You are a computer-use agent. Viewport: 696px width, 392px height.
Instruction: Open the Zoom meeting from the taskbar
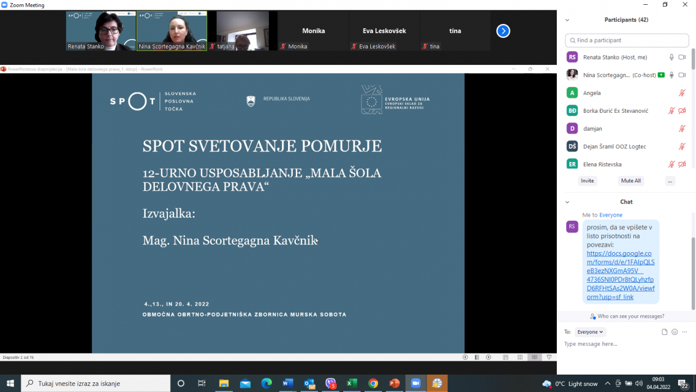click(x=416, y=383)
